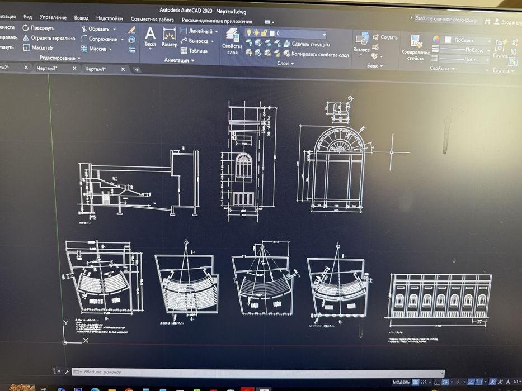522x391 pixels.
Task: Toggle polar tracking in status bar
Action: (x=445, y=383)
